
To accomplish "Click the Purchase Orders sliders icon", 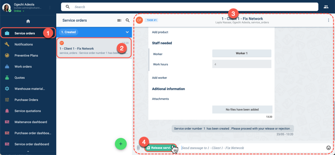I will (7, 100).
